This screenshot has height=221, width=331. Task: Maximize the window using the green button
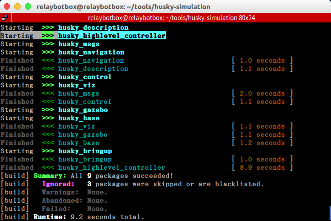click(x=28, y=6)
